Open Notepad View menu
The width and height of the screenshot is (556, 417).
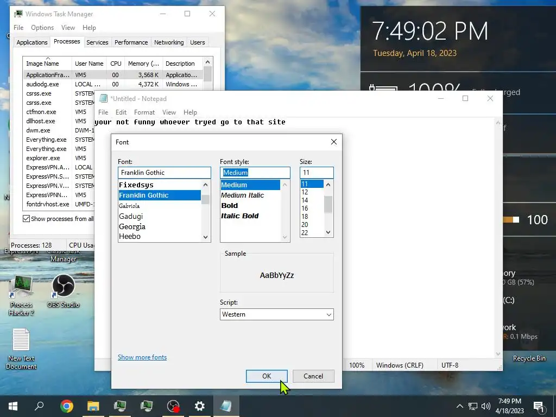(169, 112)
